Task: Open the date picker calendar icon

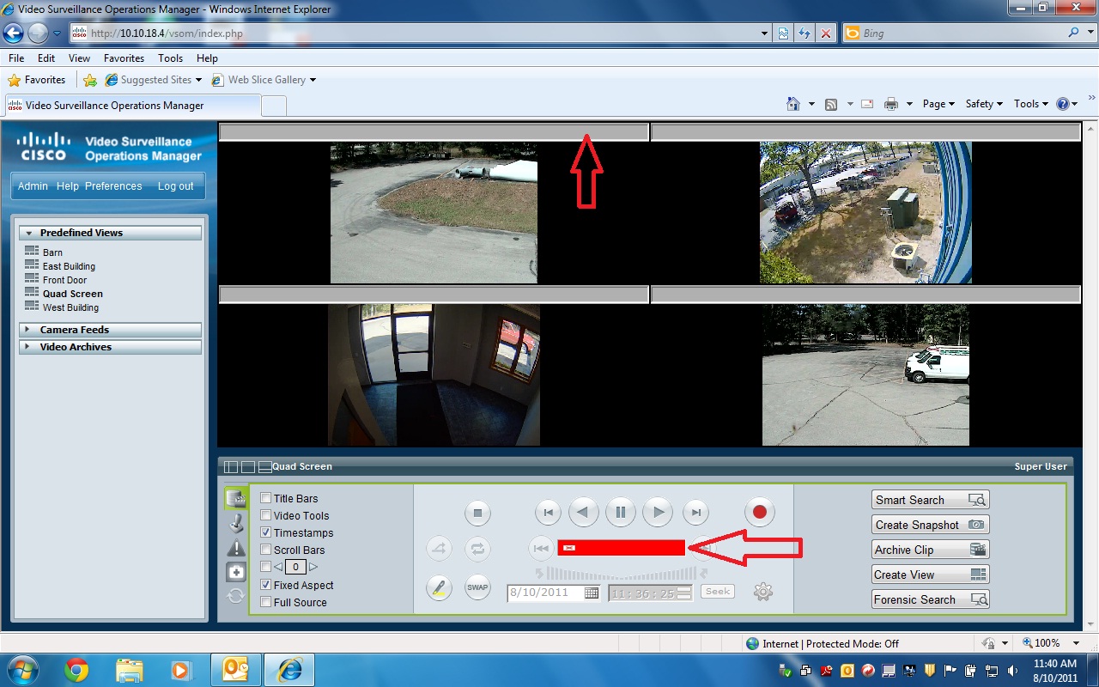Action: point(592,593)
